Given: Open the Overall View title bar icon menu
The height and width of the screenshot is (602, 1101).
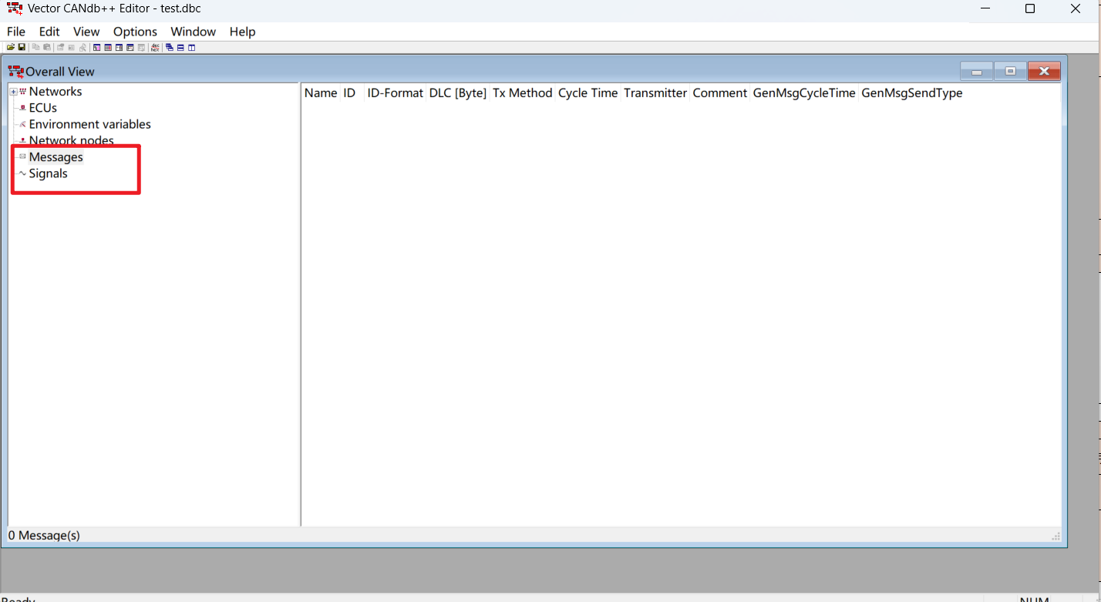Looking at the screenshot, I should (15, 72).
